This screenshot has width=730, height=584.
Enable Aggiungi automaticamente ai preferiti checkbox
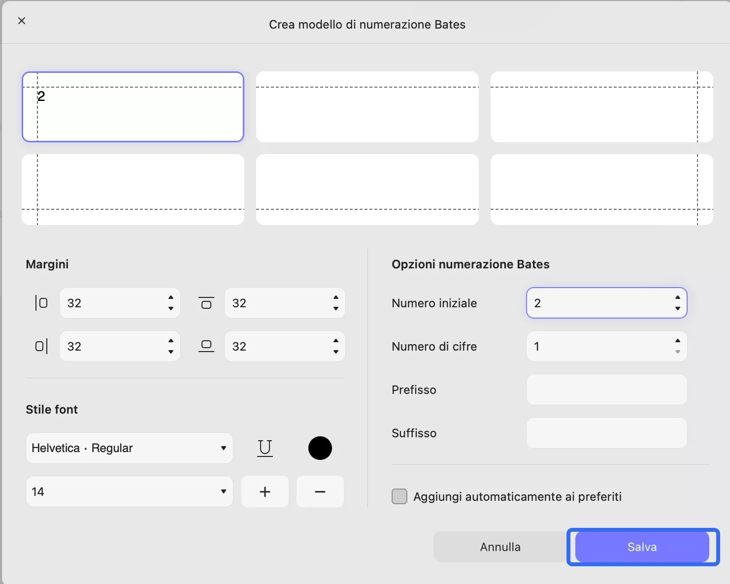point(399,496)
